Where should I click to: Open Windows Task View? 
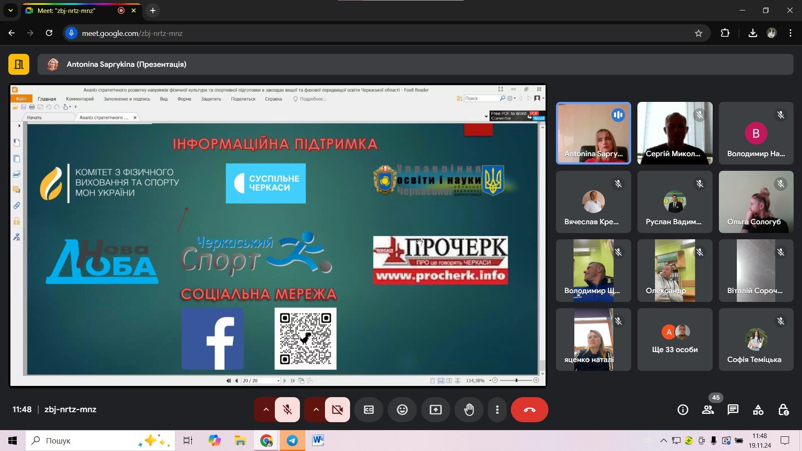point(188,441)
